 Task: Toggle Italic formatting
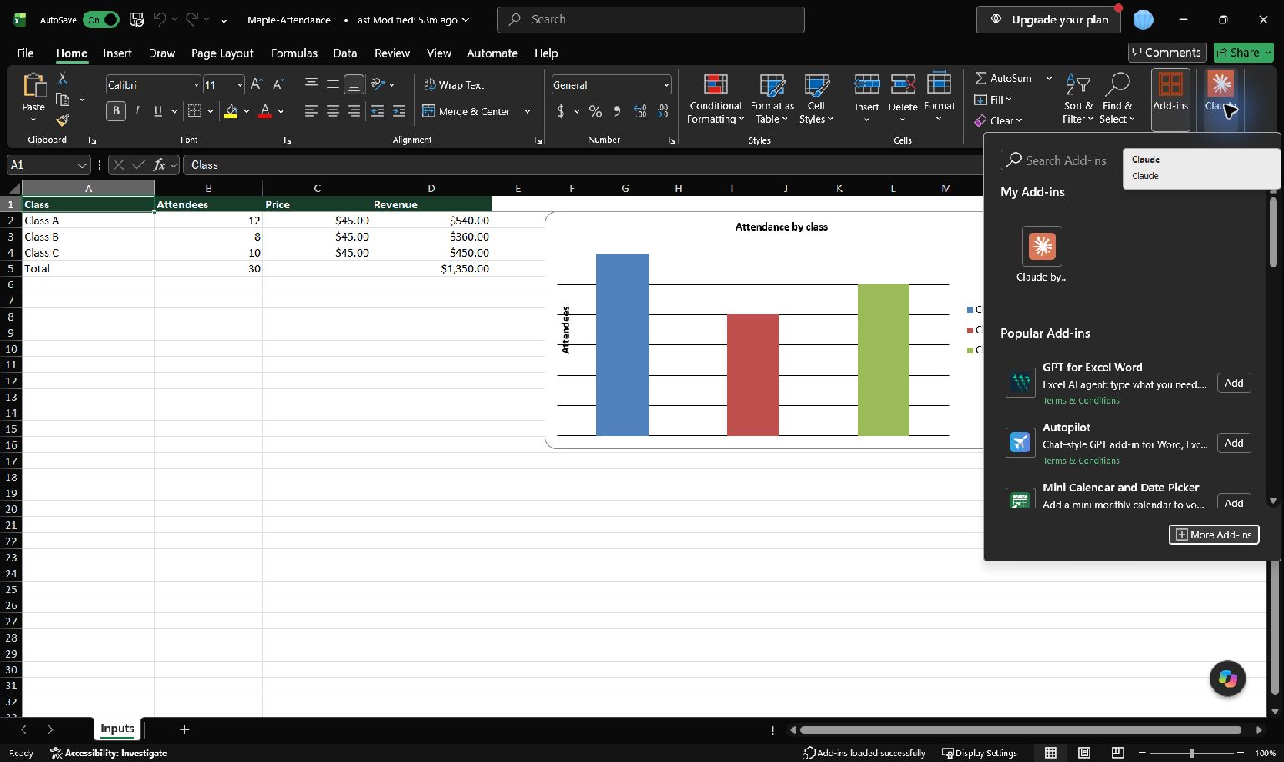(x=137, y=111)
